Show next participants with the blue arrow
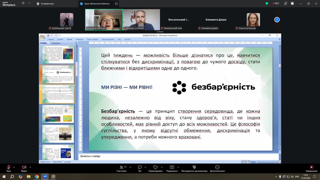320x180 pixels. [x=277, y=19]
